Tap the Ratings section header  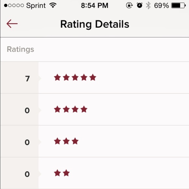pyautogui.click(x=21, y=50)
